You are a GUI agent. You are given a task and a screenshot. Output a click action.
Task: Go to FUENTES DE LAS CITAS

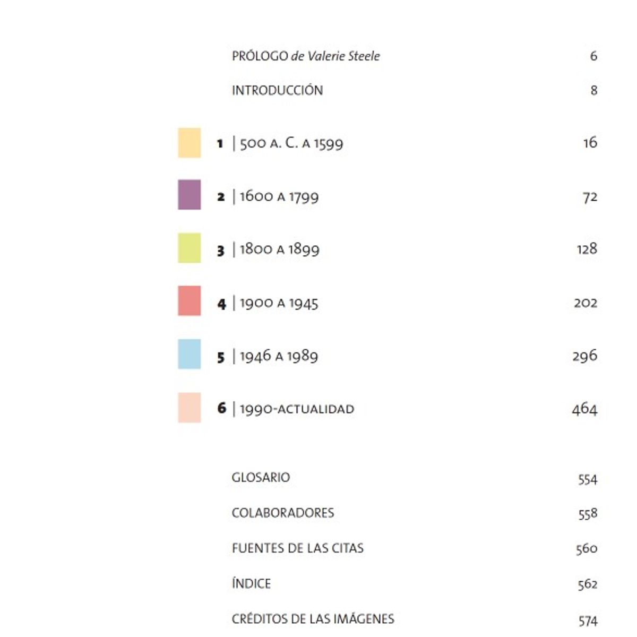click(x=298, y=548)
